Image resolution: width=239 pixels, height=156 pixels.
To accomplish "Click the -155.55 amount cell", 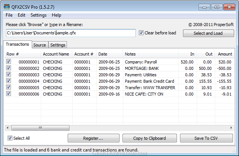I will (224, 81).
